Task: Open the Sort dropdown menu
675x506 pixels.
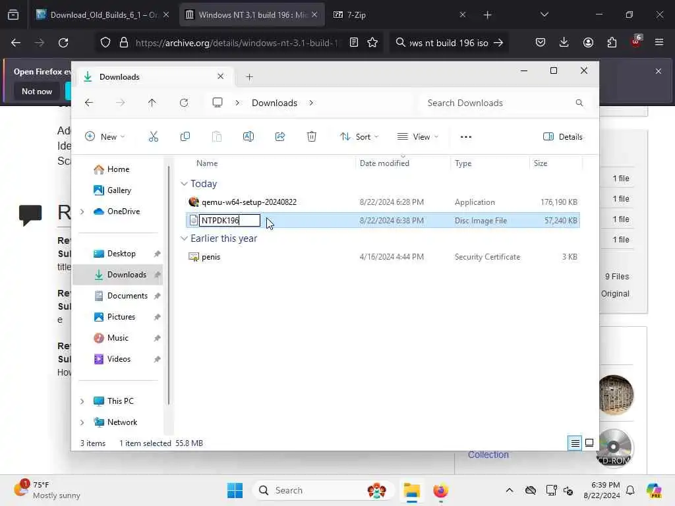Action: pyautogui.click(x=359, y=137)
